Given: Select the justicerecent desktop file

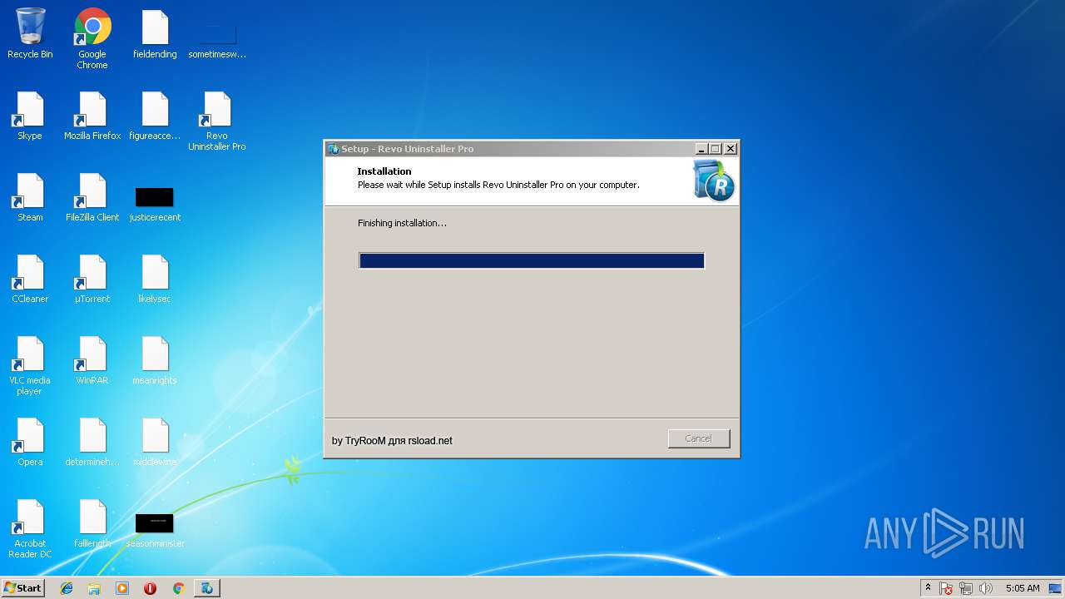Looking at the screenshot, I should (x=155, y=205).
